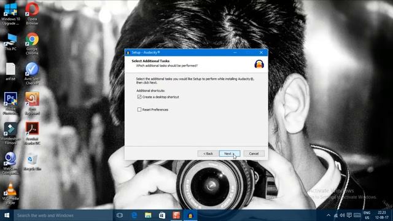Viewport: 393px width, 221px height.
Task: Open WebCam Companion shortcut
Action: (x=10, y=163)
